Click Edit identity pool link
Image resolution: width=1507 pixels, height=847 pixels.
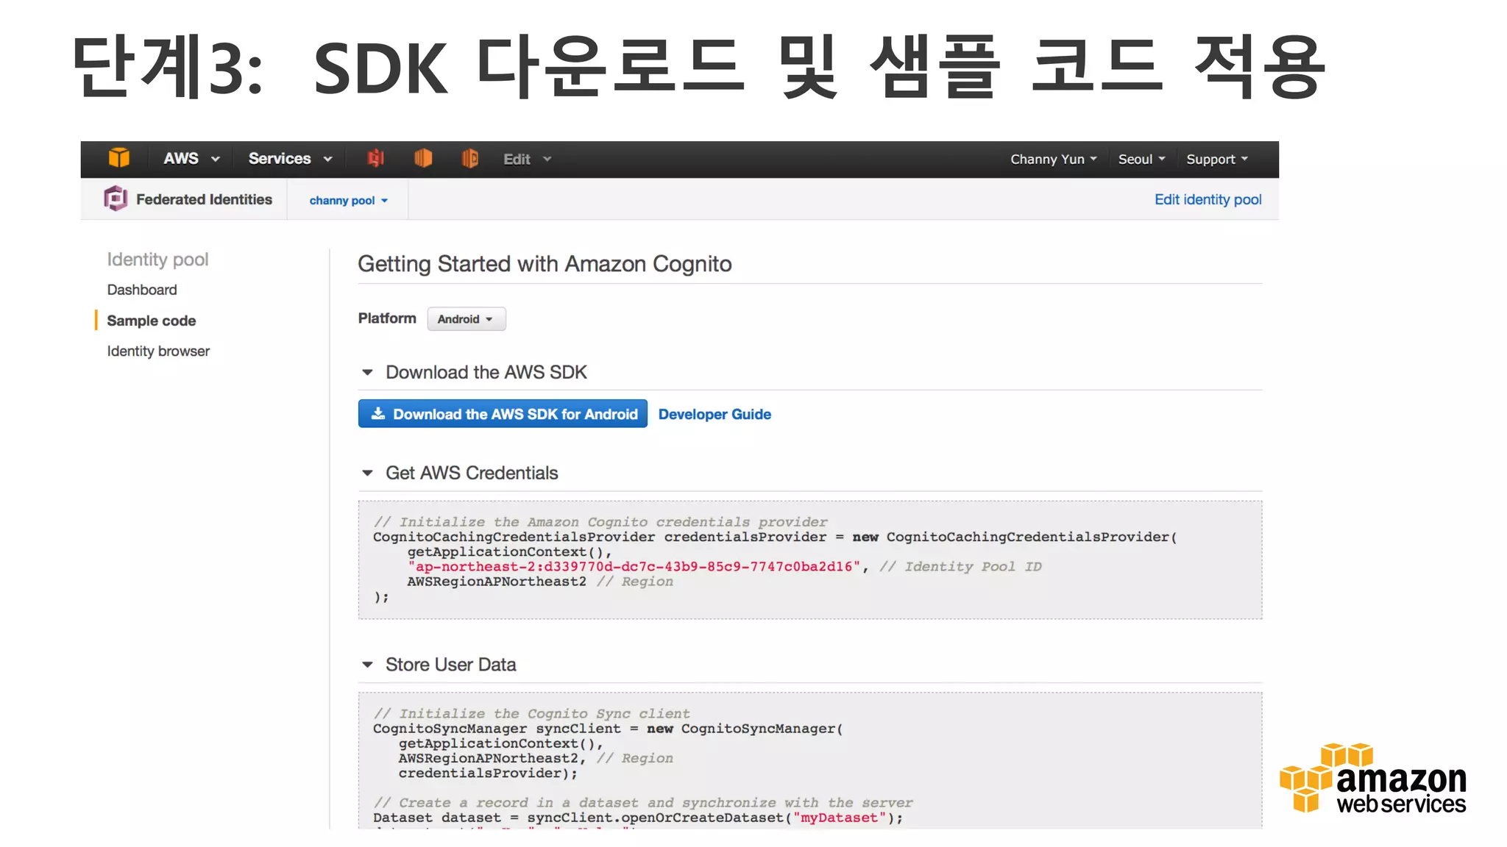coord(1208,199)
